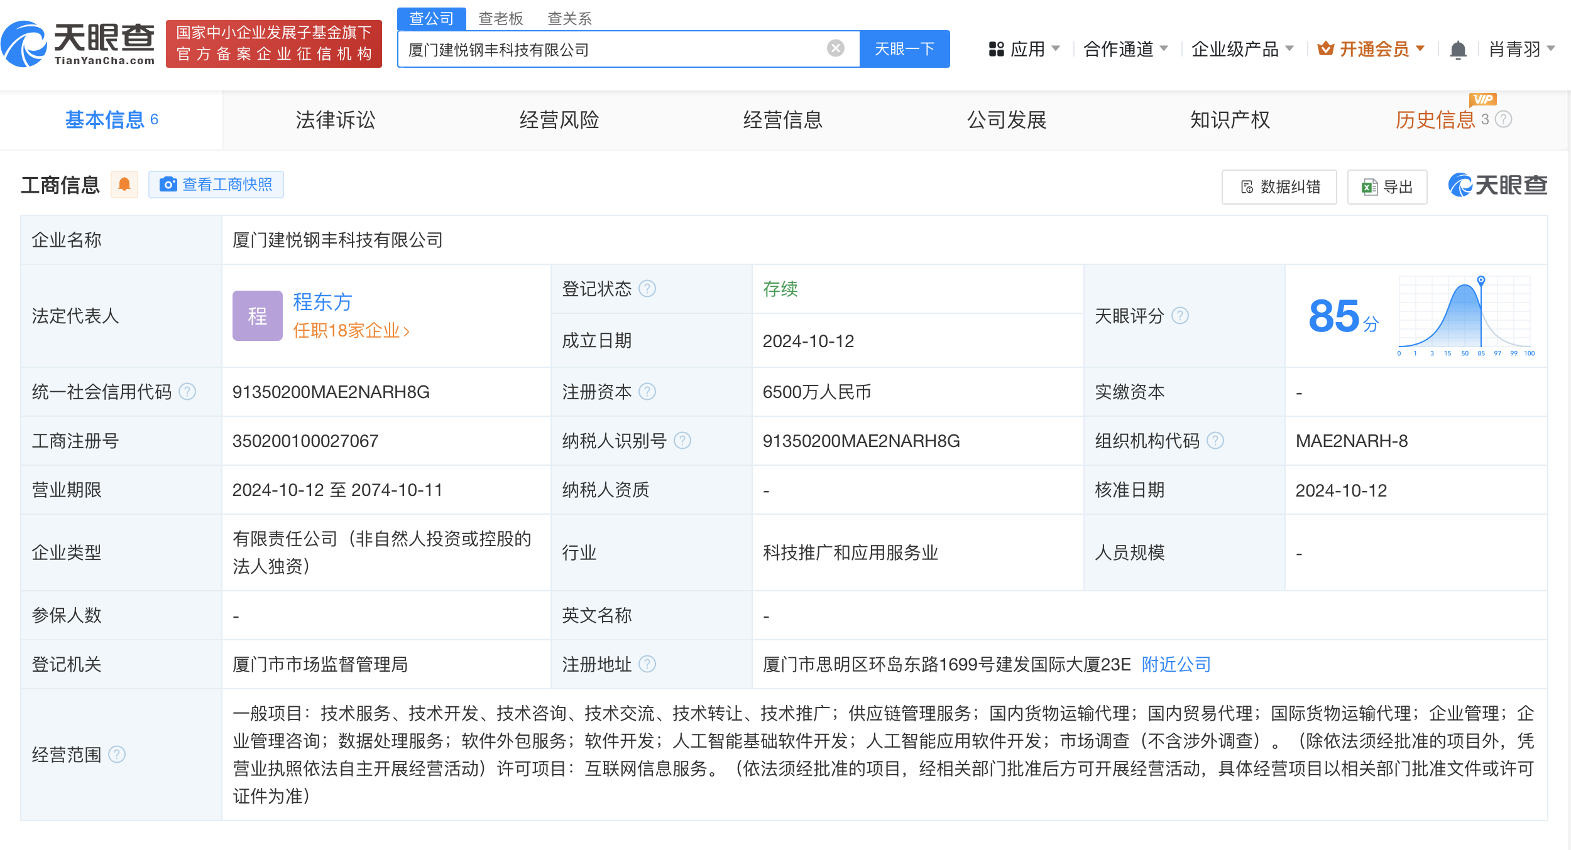Open the 合作通道 dropdown
Screen dimensions: 1571x850
(1125, 49)
